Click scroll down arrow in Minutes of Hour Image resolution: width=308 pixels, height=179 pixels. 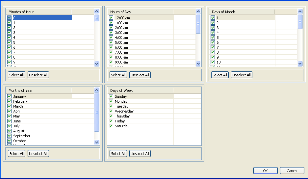coord(96,64)
